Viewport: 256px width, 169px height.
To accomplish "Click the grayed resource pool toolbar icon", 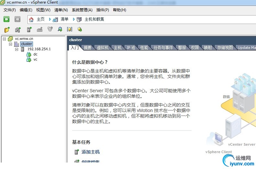I will pos(50,29).
